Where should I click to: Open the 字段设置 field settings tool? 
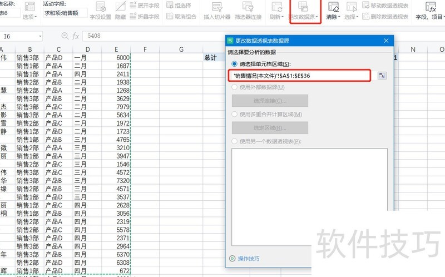tap(101, 11)
